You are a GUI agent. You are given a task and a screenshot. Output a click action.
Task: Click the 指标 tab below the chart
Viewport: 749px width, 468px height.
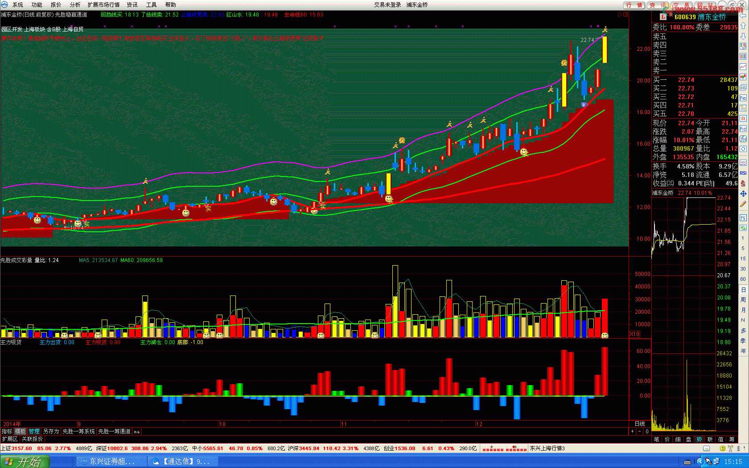(7, 431)
